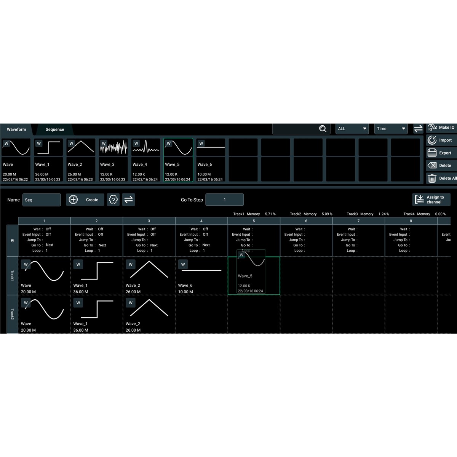Click the Delete All trash icon
Image resolution: width=457 pixels, height=457 pixels.
coord(432,178)
